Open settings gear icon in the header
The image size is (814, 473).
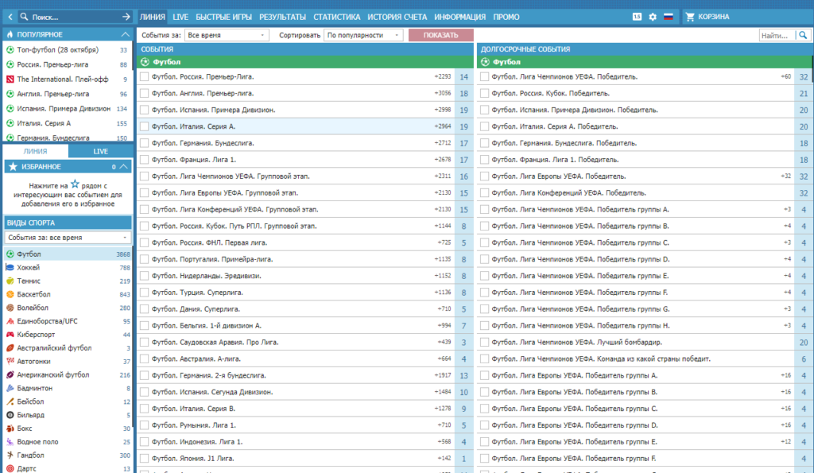pos(653,17)
